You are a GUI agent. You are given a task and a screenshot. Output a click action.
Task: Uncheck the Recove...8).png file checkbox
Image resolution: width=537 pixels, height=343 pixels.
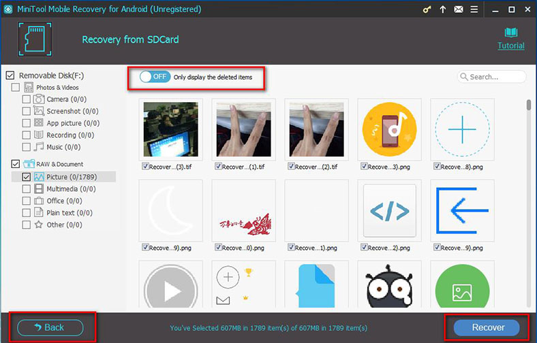tap(437, 166)
